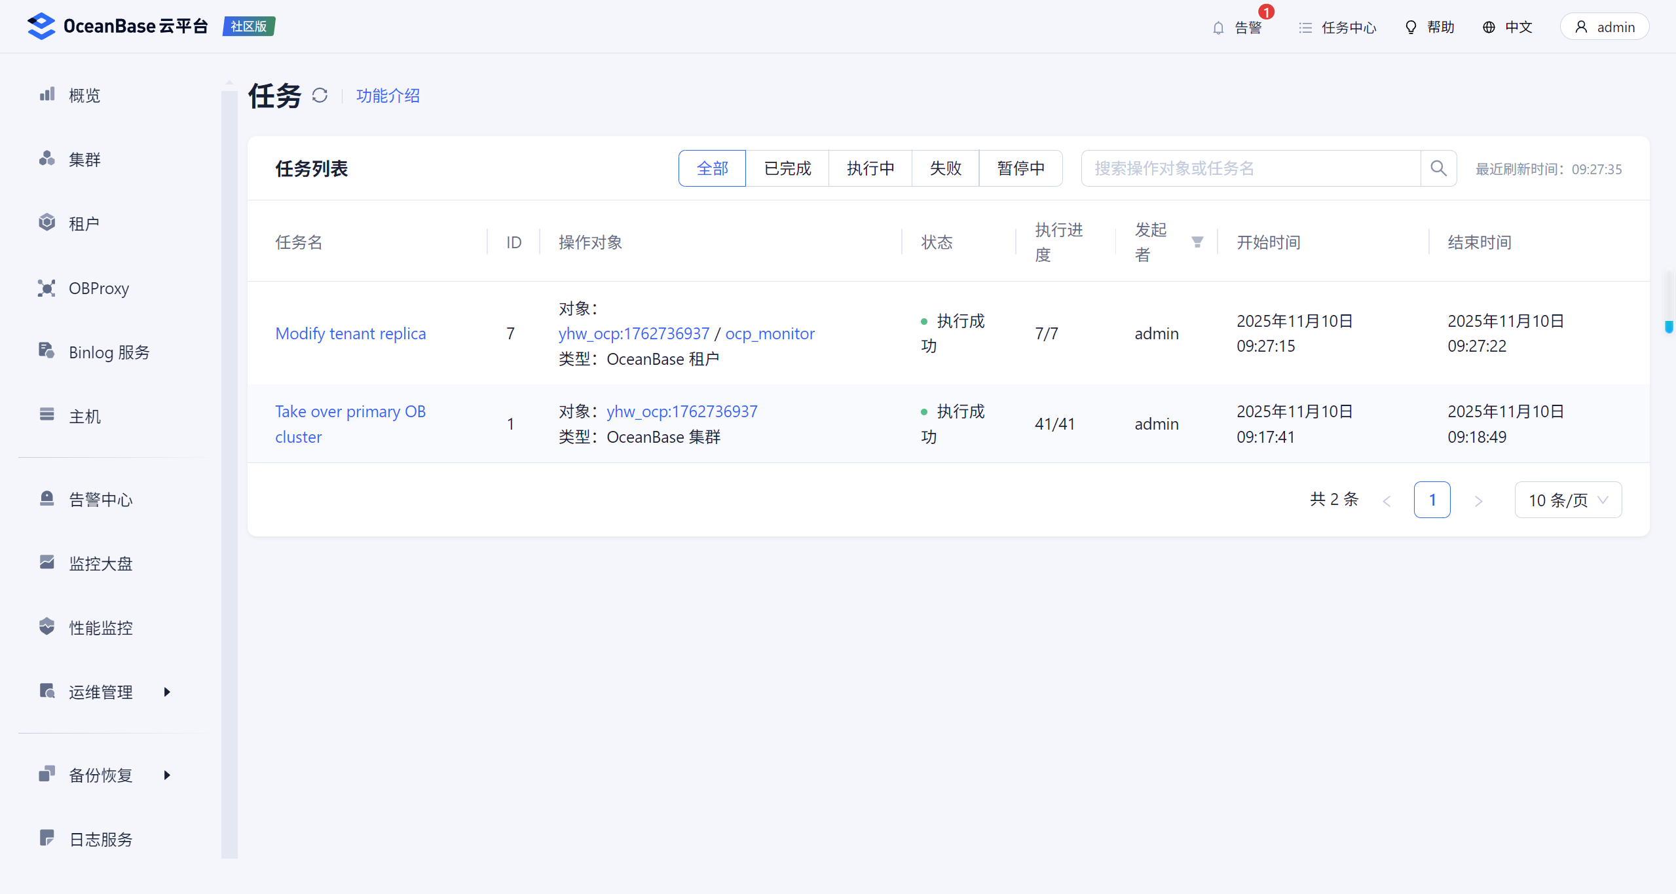The width and height of the screenshot is (1676, 894).
Task: Select the 已完成 filter option
Action: point(787,168)
